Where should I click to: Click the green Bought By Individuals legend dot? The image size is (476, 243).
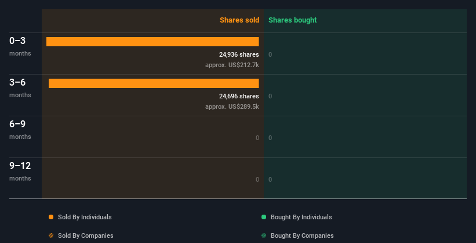[264, 217]
